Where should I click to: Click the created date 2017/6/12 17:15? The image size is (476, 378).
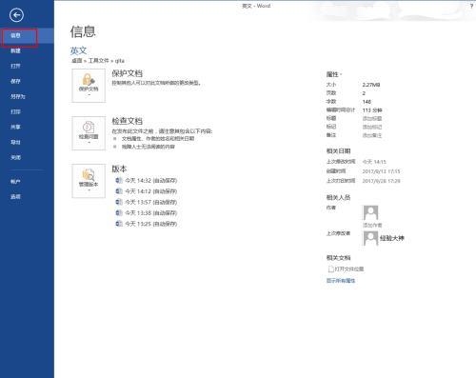point(381,171)
